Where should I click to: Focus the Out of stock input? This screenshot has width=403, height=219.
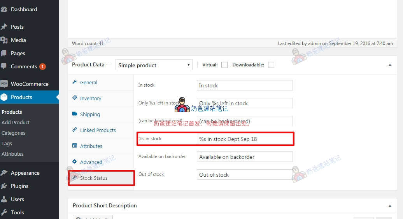[x=244, y=175]
